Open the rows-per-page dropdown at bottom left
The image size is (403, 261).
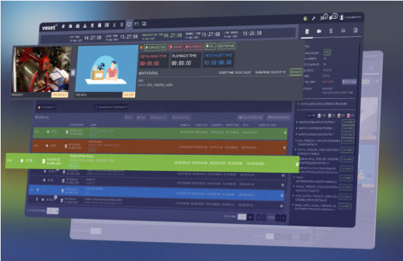[53, 211]
